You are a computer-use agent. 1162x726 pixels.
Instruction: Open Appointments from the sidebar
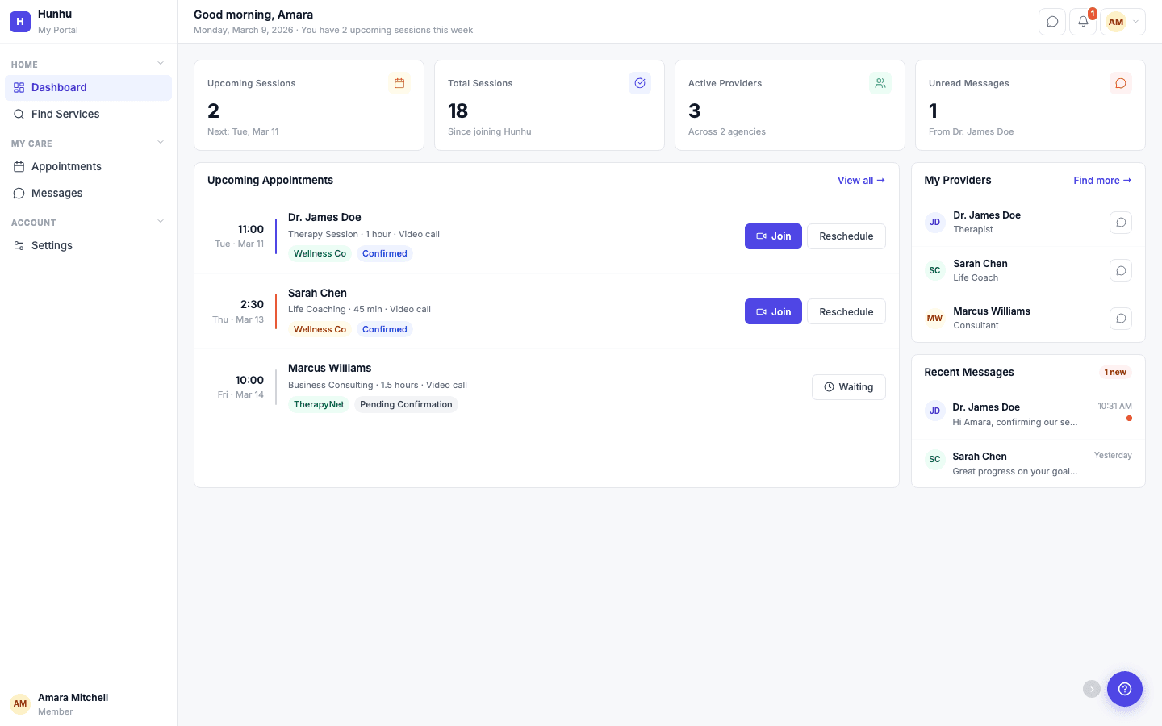pos(66,166)
